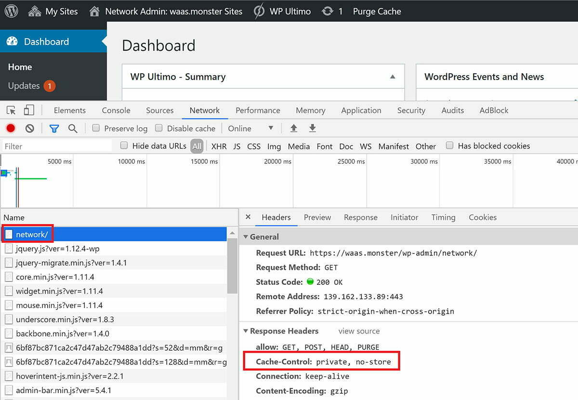This screenshot has width=578, height=400.
Task: Open Network Admin: waas.monster Sites
Action: pos(166,11)
